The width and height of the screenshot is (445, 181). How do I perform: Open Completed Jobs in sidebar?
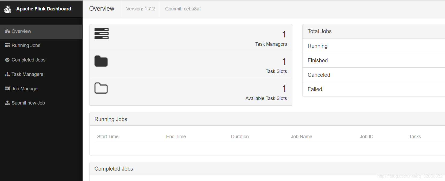click(41, 60)
